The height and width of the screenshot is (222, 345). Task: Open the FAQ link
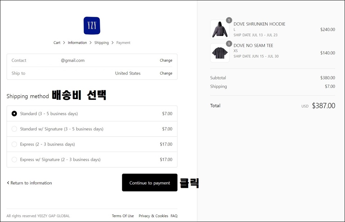[x=174, y=216]
